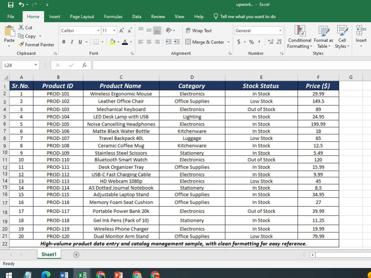Click the Insert cells icon
371x278 pixels.
click(361, 31)
